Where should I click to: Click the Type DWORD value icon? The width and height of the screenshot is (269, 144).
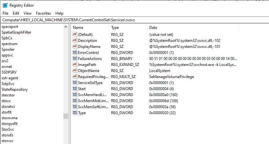74,113
